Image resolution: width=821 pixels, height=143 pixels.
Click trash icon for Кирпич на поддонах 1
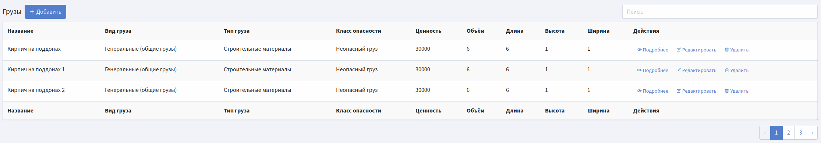tap(727, 70)
